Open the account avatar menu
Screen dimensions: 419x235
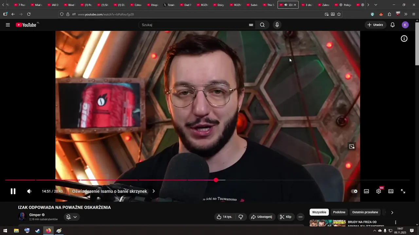[x=405, y=25]
